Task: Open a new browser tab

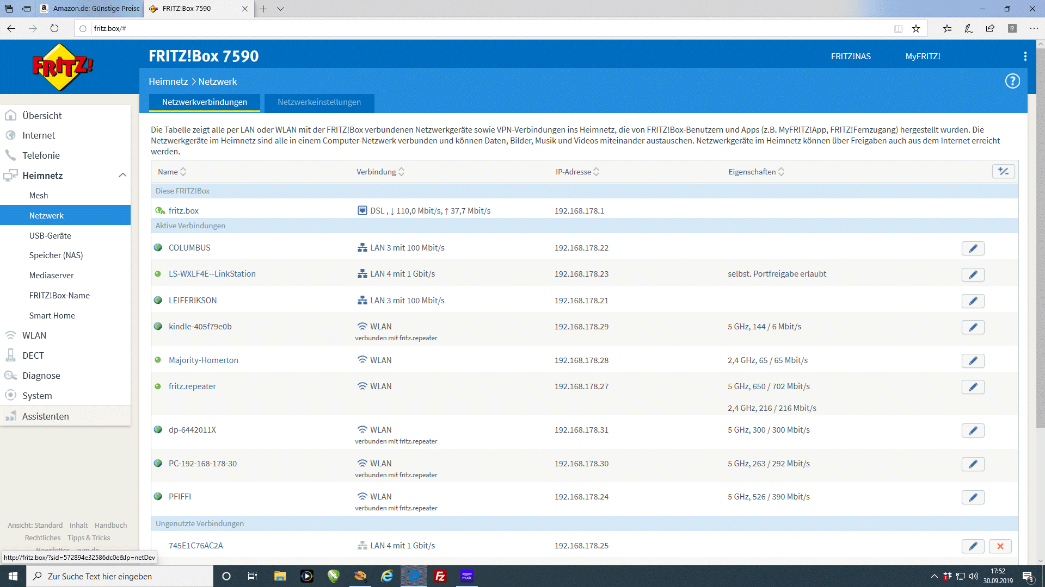Action: pyautogui.click(x=263, y=9)
